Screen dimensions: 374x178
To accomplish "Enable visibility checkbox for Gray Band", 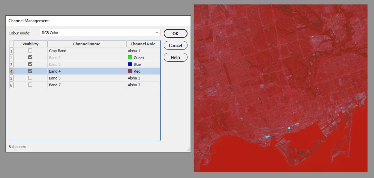I will pyautogui.click(x=30, y=51).
